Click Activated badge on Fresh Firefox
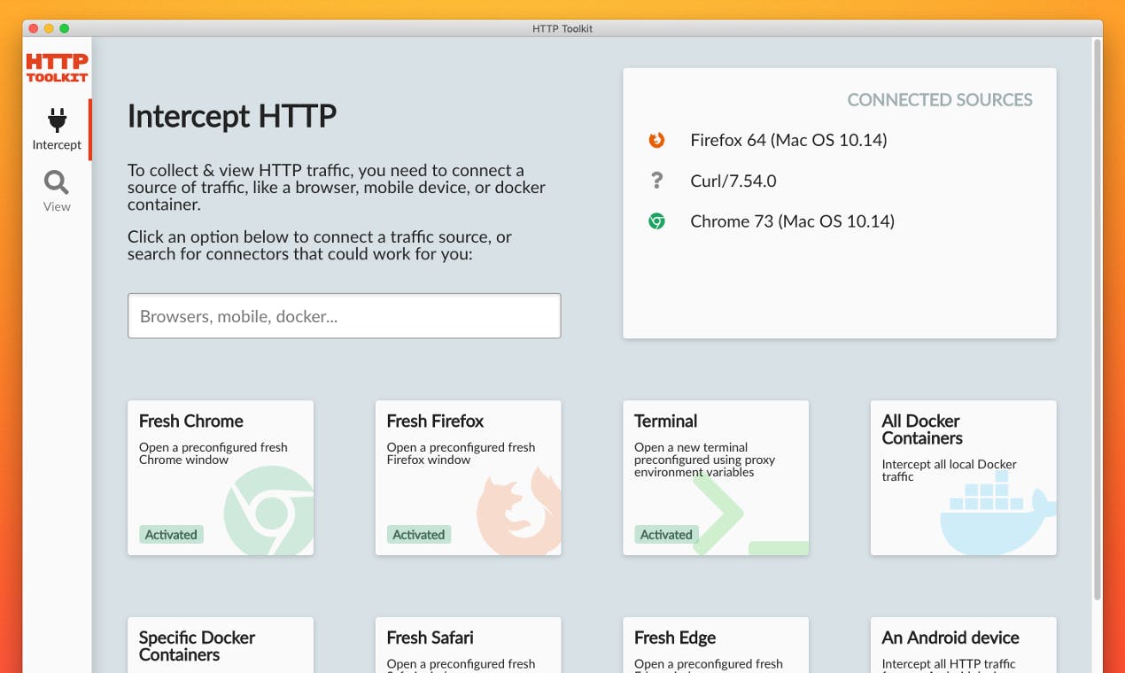 (419, 535)
